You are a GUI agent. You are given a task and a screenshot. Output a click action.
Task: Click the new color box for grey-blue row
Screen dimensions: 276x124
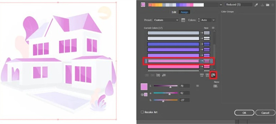click(x=207, y=33)
